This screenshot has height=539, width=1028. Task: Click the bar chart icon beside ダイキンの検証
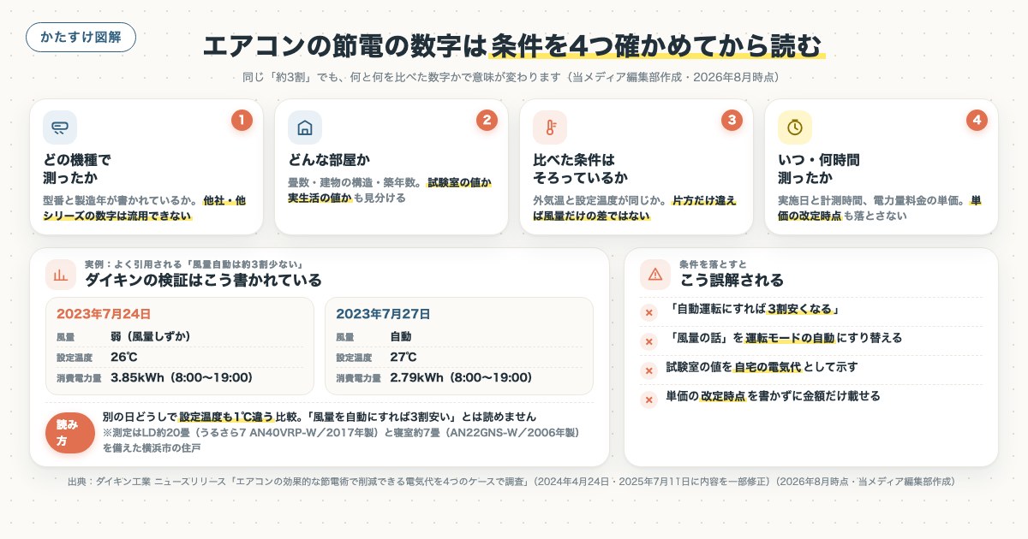pos(60,275)
